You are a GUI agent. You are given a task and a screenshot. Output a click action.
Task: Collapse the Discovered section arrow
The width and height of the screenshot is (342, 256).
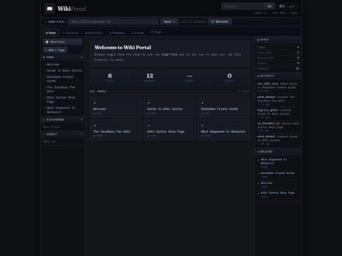(81, 119)
